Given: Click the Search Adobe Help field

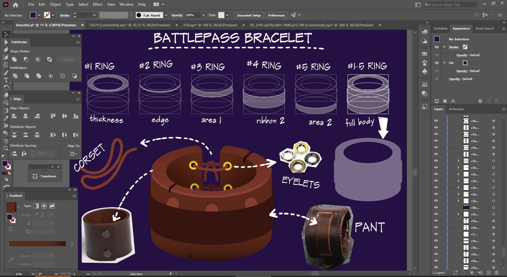Looking at the screenshot, I should (452, 5).
